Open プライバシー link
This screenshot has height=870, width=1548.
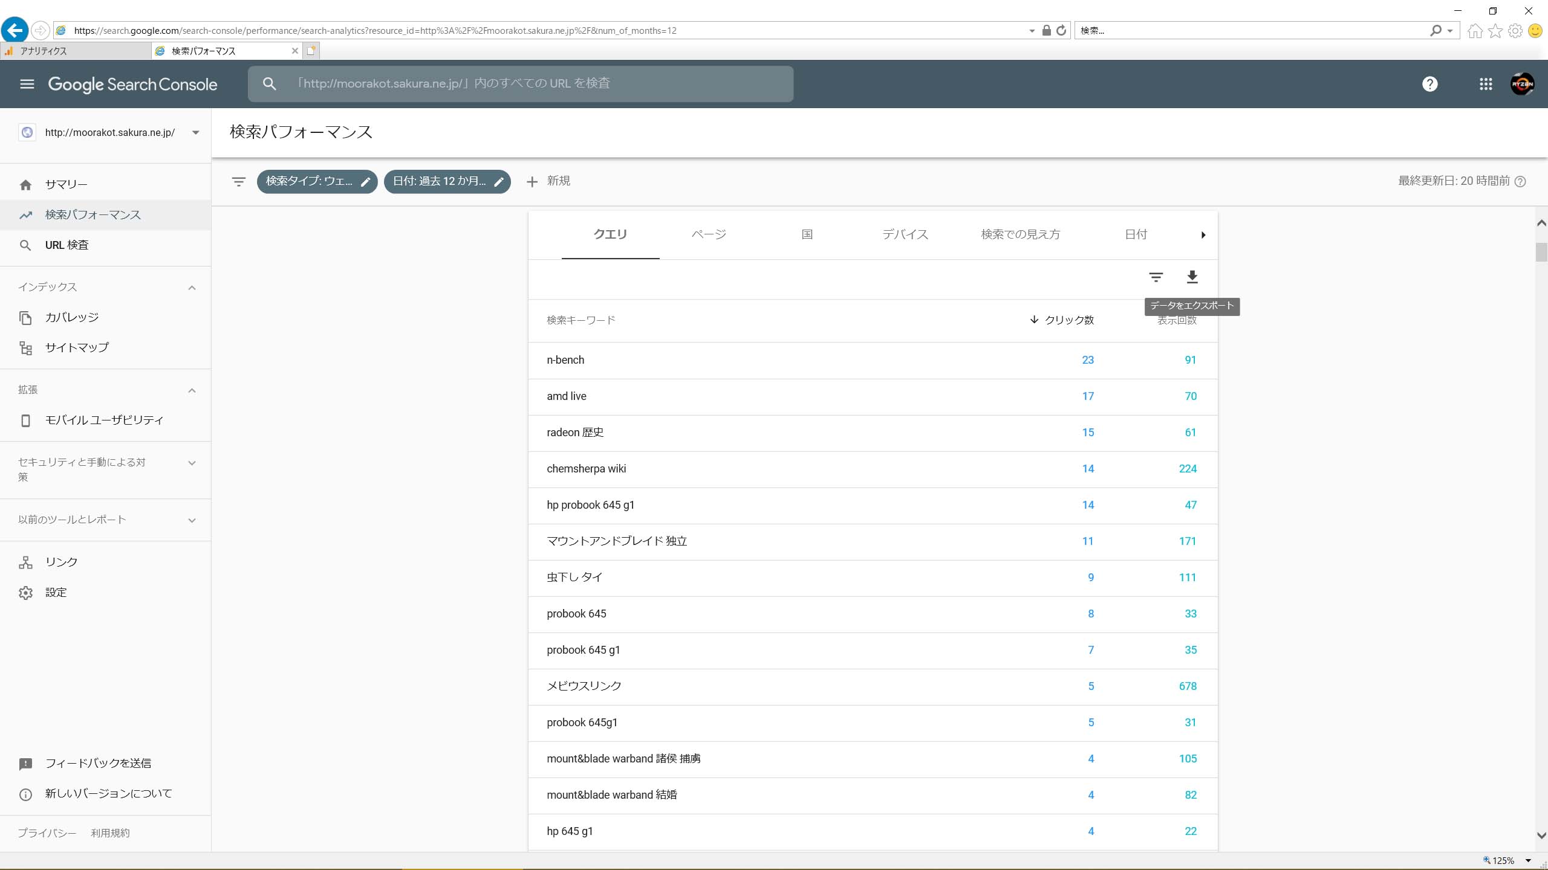[x=47, y=833]
